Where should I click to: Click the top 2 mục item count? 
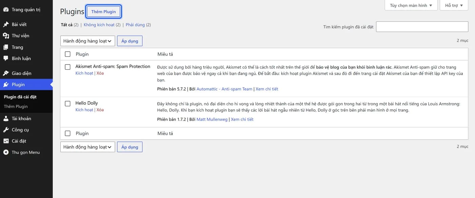tap(462, 40)
